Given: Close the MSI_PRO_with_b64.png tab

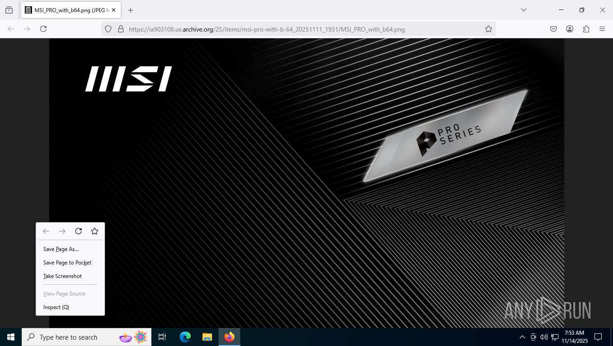Looking at the screenshot, I should (114, 10).
